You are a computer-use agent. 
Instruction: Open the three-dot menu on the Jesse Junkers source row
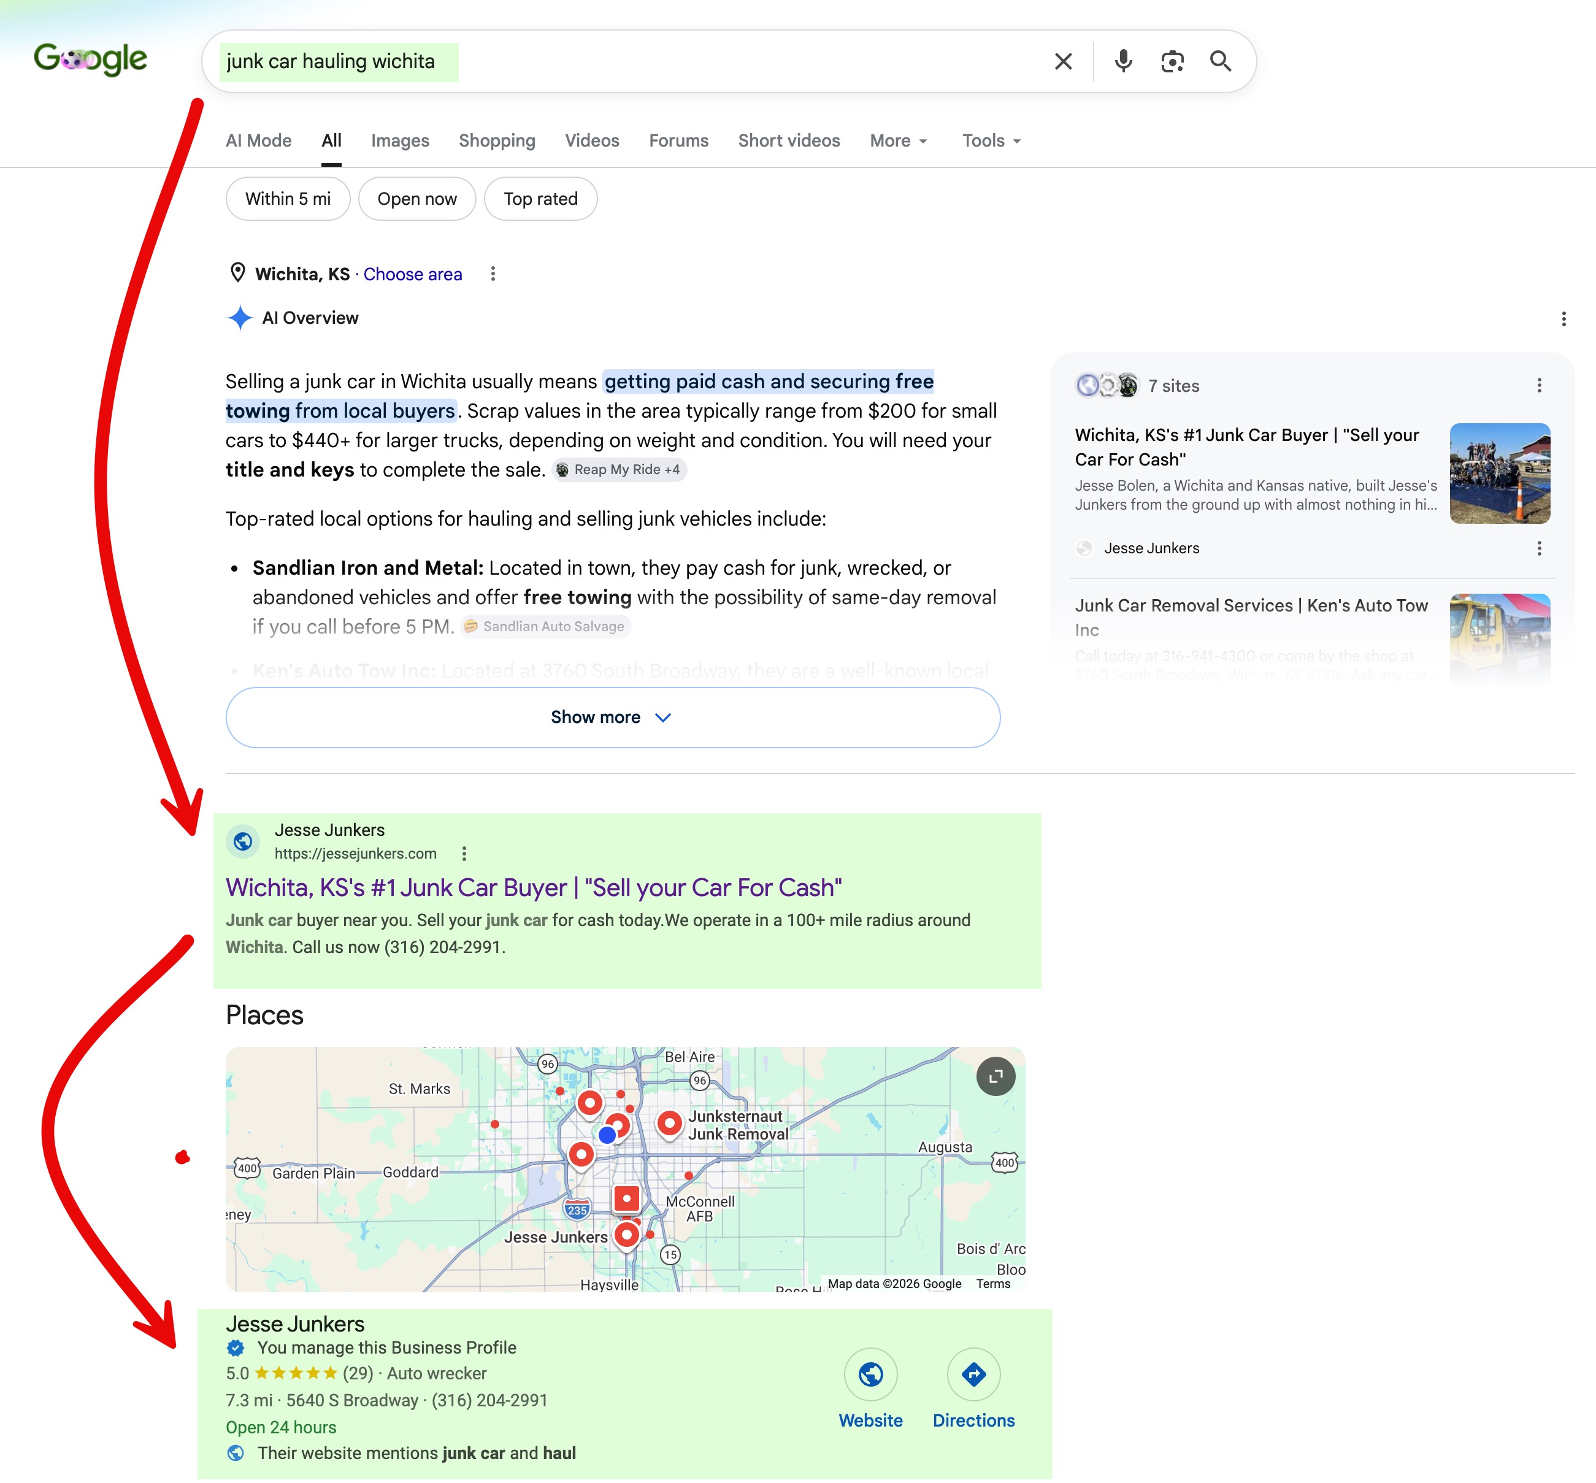point(1539,548)
